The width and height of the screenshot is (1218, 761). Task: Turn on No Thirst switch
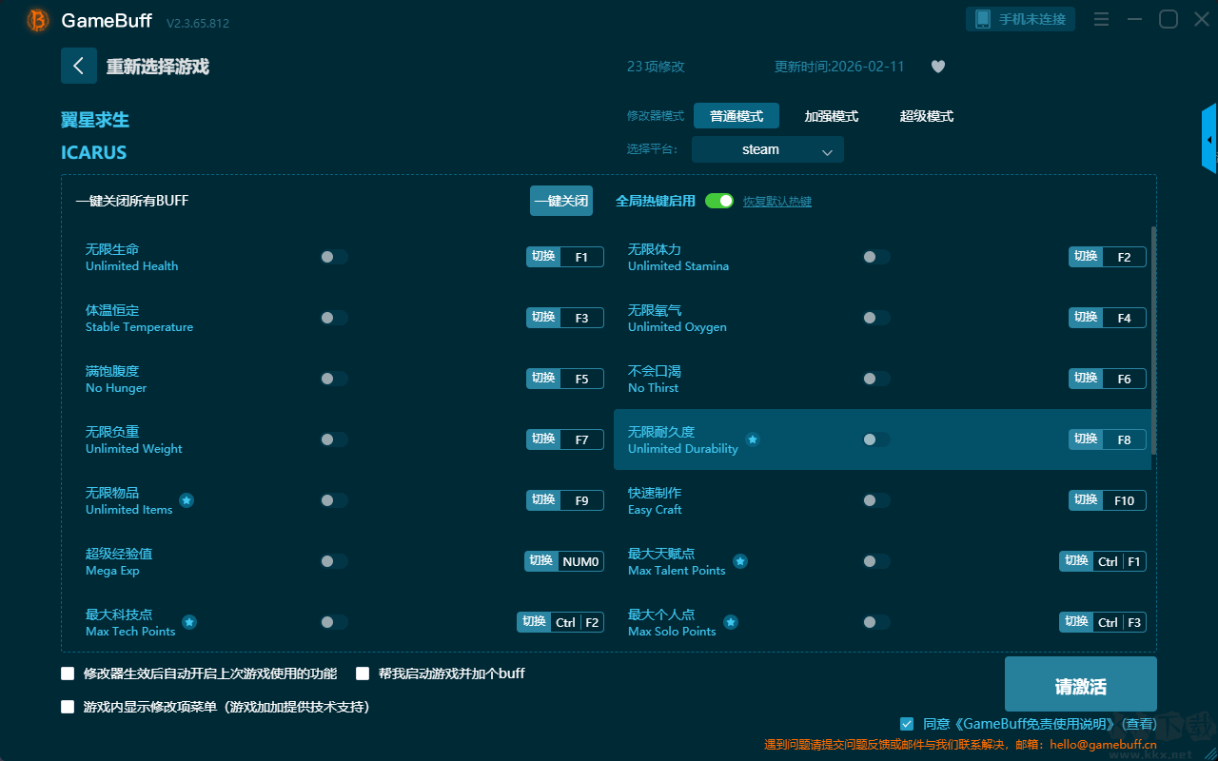pos(876,379)
